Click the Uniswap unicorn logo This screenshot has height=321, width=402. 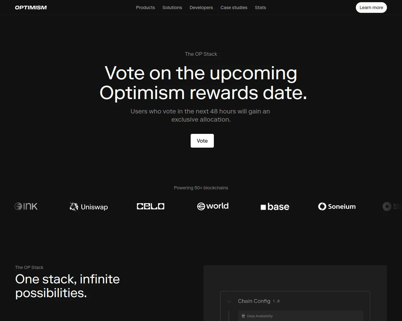(74, 207)
